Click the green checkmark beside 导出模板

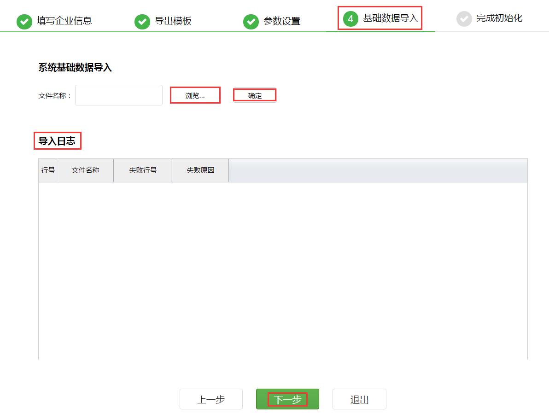142,22
